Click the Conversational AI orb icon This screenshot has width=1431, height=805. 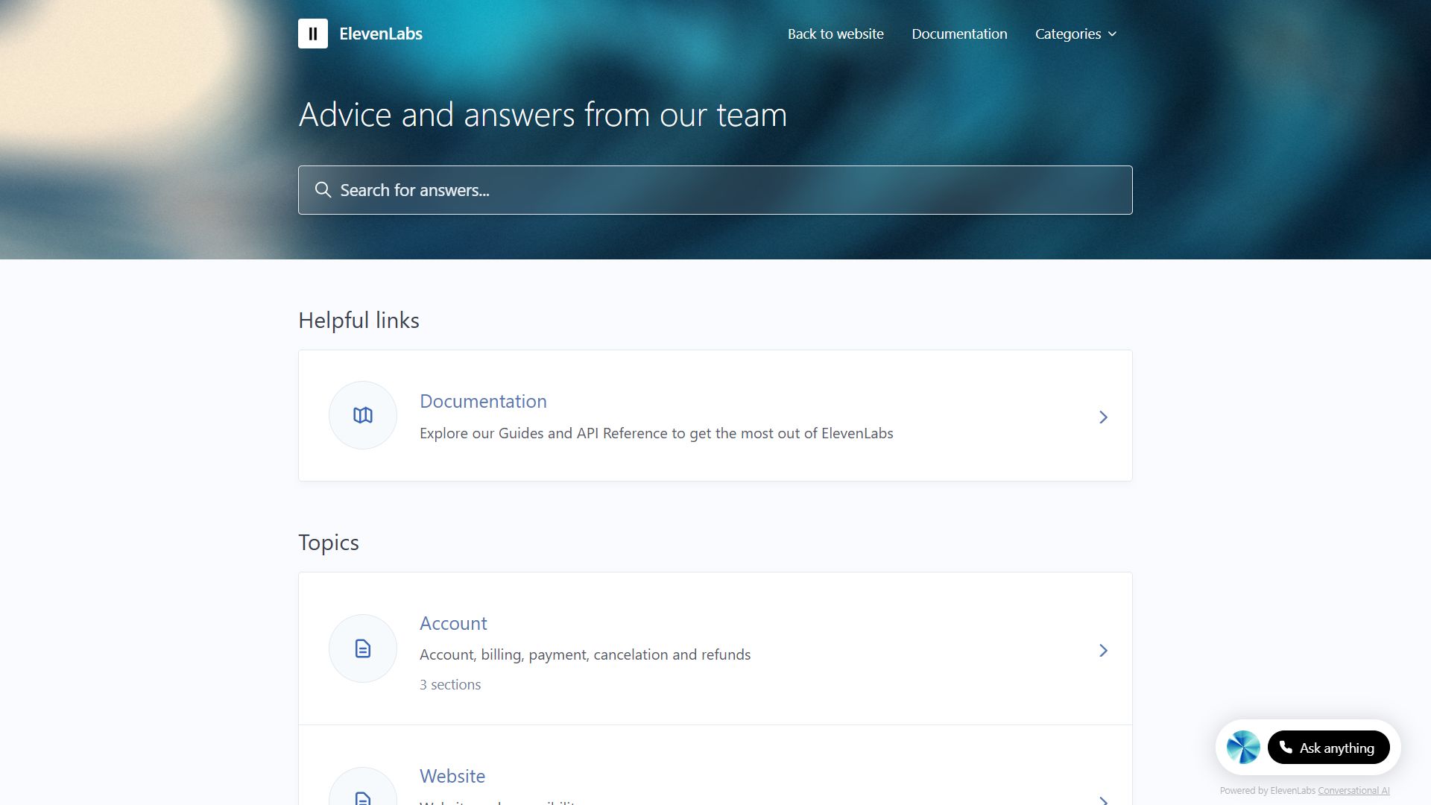coord(1242,746)
